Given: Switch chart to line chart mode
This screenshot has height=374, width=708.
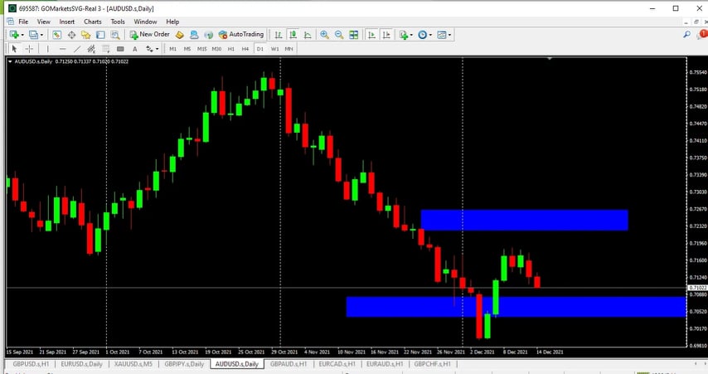Looking at the screenshot, I should pos(308,35).
